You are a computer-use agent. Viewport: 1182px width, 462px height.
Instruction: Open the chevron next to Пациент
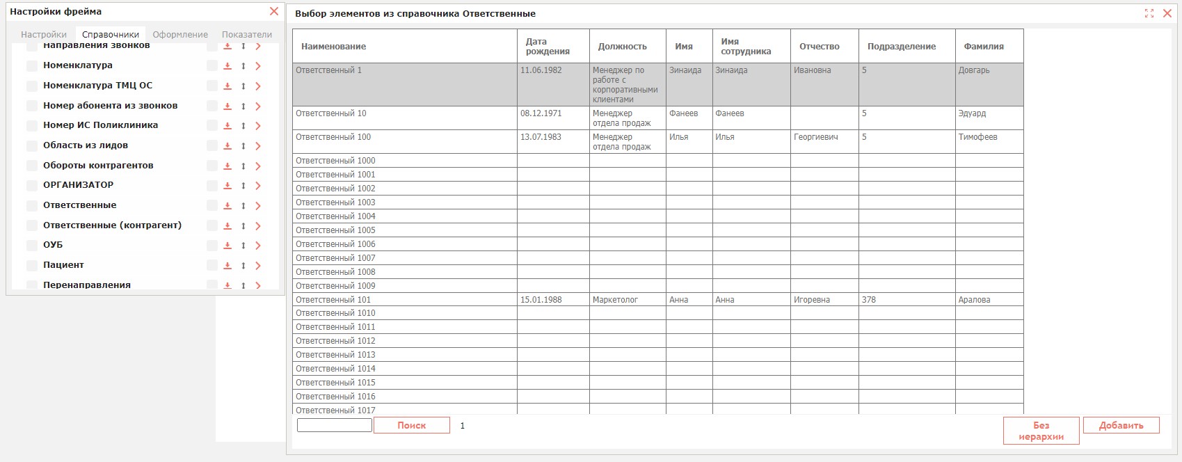tap(258, 266)
